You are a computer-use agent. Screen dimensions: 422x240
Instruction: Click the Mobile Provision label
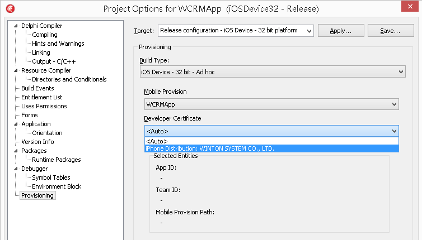tap(165, 92)
